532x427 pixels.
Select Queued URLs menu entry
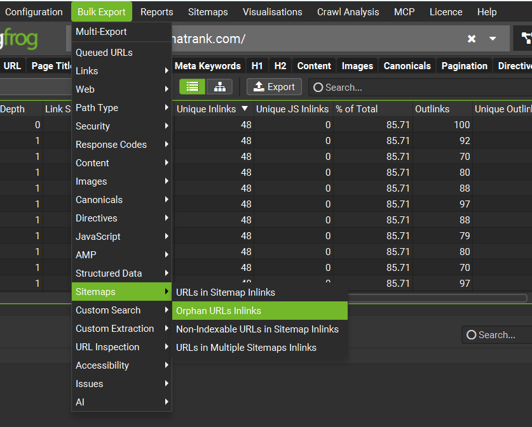pos(121,53)
